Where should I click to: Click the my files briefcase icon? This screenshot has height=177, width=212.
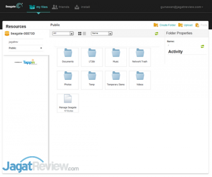point(32,7)
